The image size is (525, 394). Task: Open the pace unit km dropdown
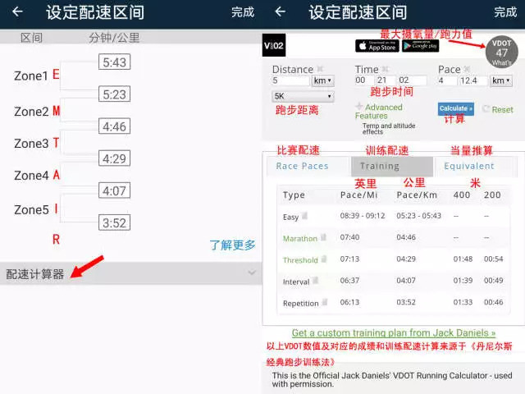click(x=501, y=80)
